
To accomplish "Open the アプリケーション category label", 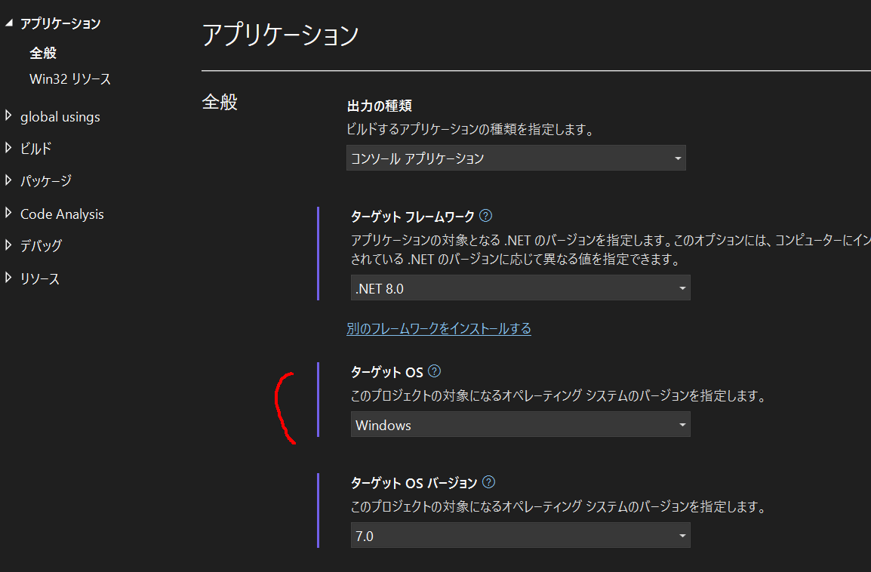I will [60, 23].
